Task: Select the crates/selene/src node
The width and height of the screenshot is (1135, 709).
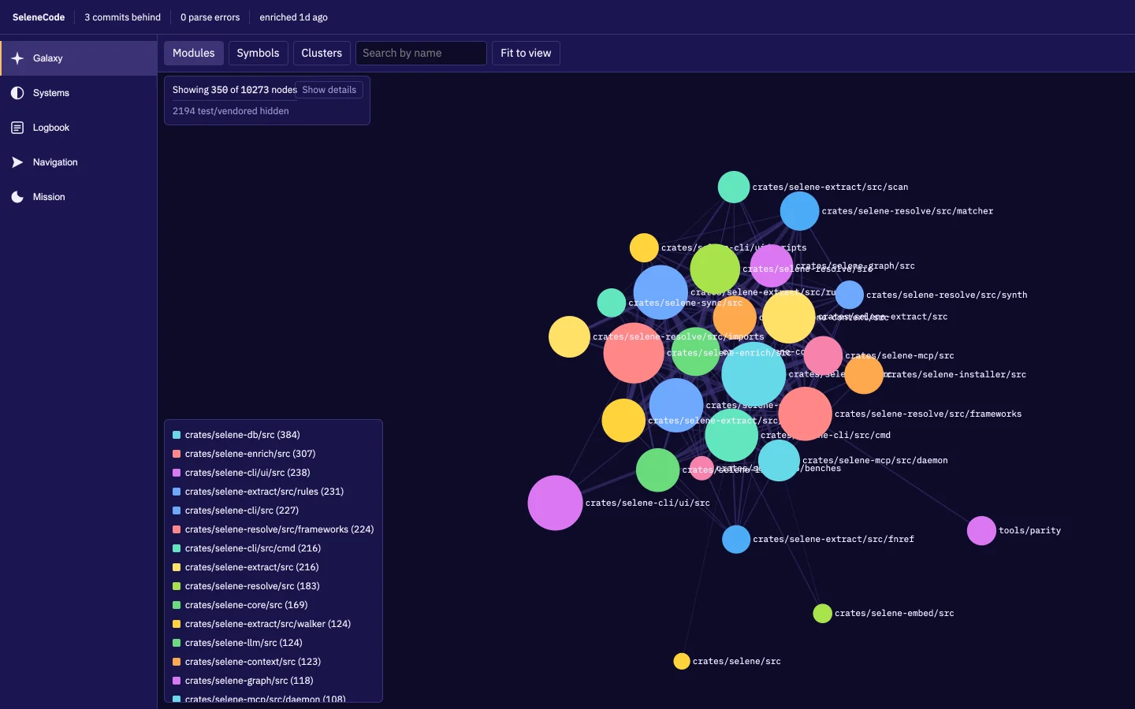Action: coord(682,661)
